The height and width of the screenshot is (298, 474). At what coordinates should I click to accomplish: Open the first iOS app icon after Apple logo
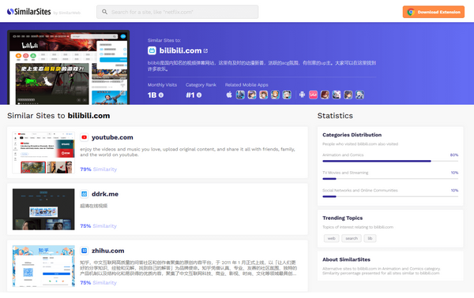240,95
